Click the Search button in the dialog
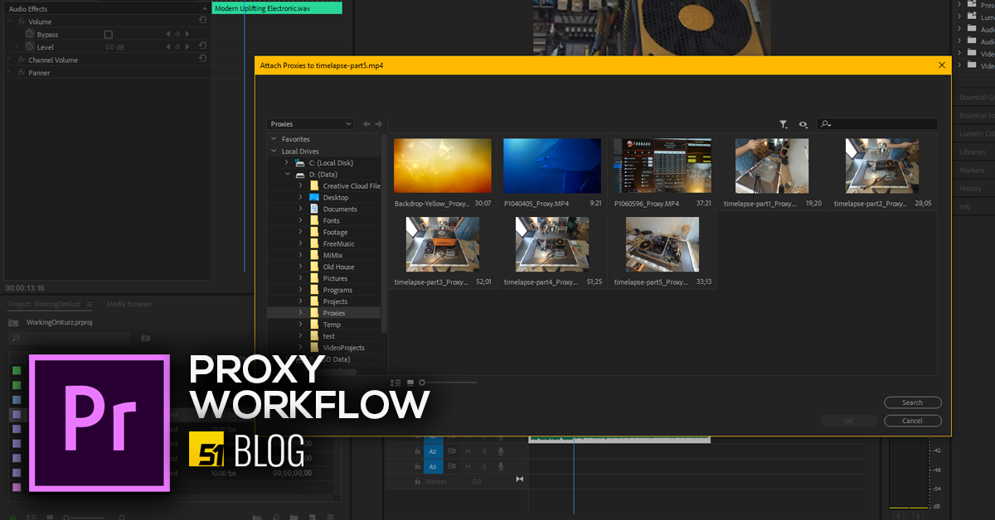This screenshot has height=520, width=995. point(912,402)
